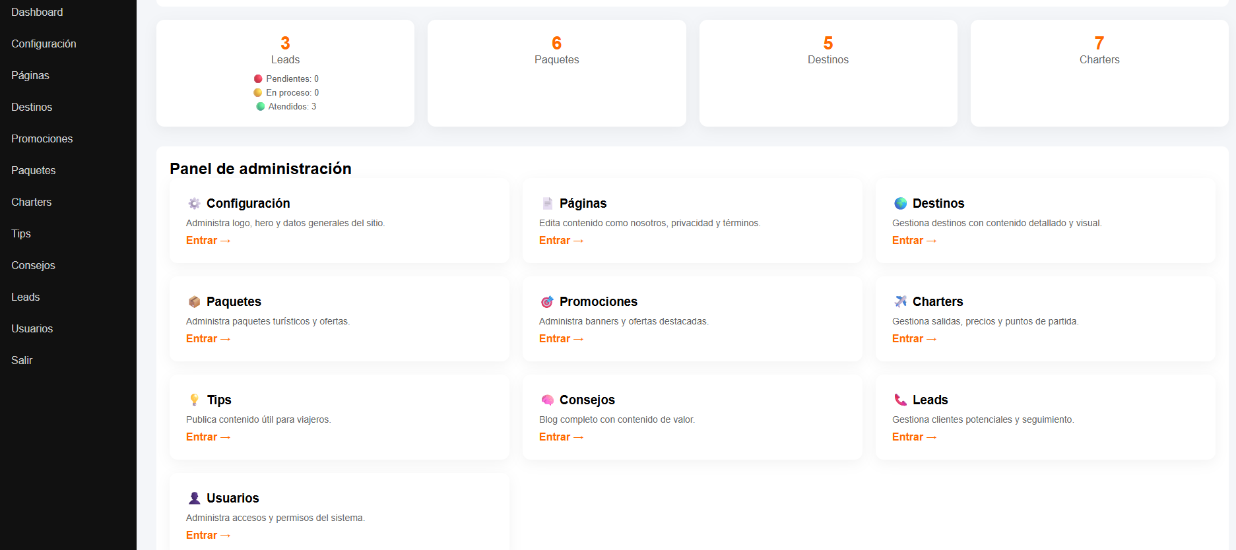Click the user silhouette icon beside Usuarios
Viewport: 1236px width, 550px height.
click(x=194, y=498)
